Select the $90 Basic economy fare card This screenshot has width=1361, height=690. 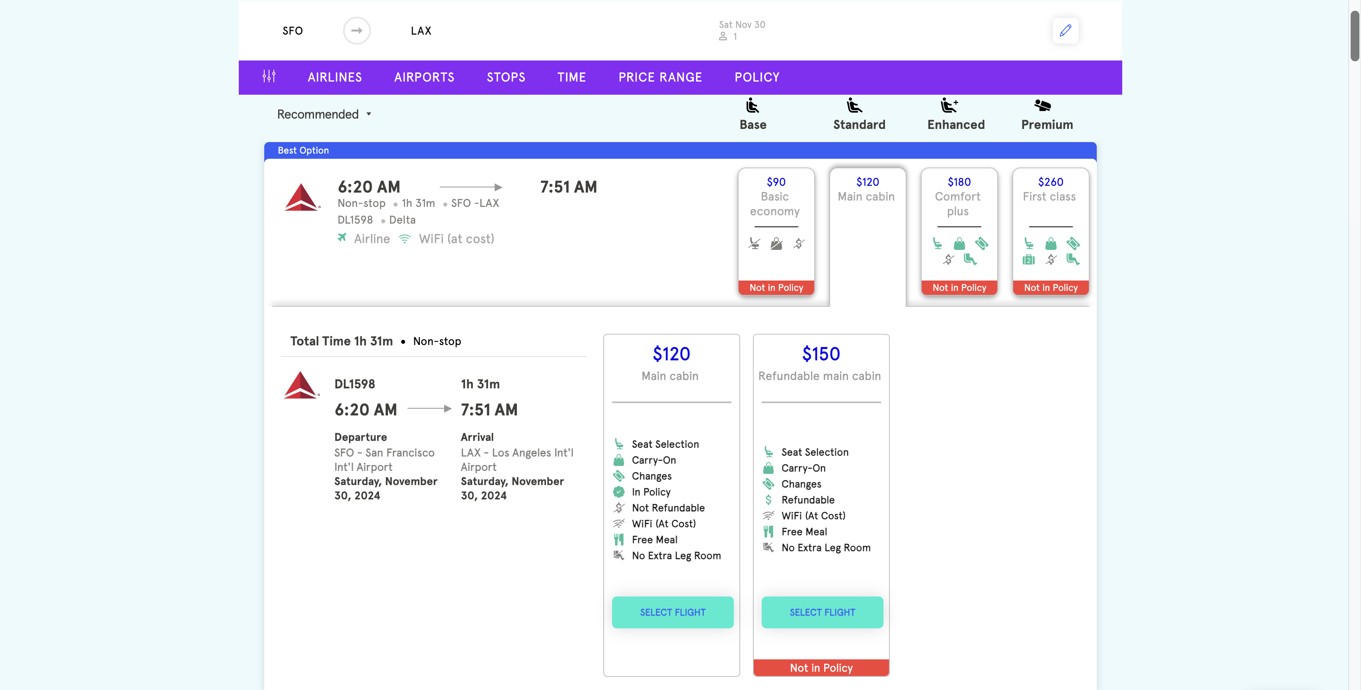pos(776,231)
